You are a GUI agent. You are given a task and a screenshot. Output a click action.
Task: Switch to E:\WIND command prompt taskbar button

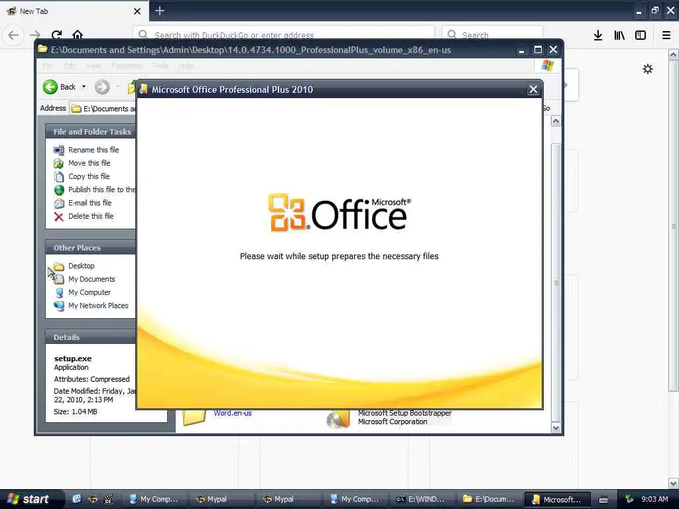coord(422,499)
